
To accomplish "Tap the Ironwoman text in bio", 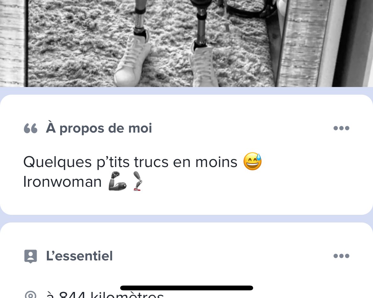I will click(62, 182).
